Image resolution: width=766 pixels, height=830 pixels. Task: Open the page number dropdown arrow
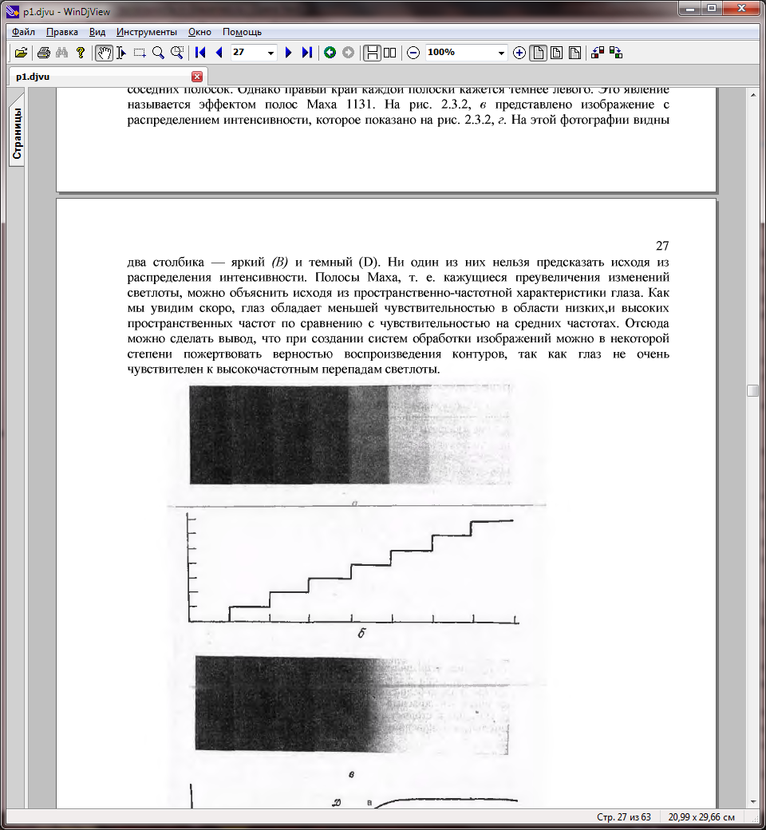click(x=271, y=53)
